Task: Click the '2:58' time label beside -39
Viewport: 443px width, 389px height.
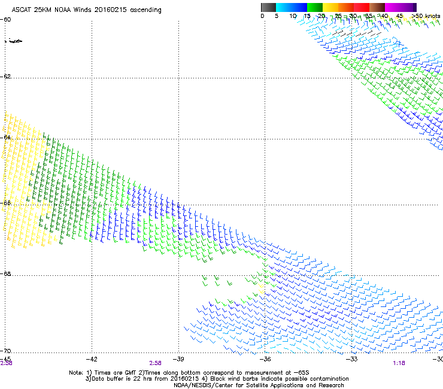Action: 156,363
